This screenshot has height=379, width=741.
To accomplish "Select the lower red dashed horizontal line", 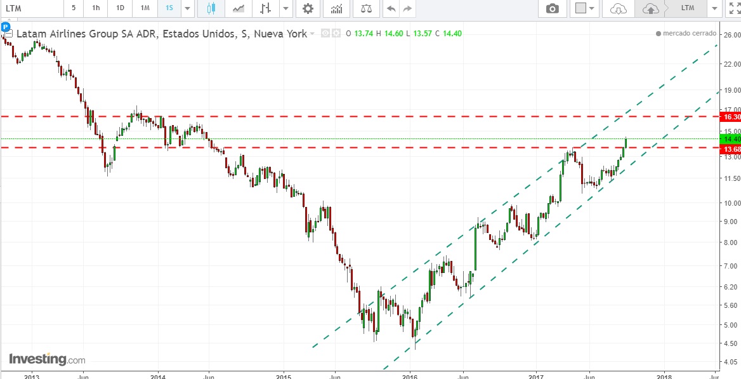I will coord(359,148).
